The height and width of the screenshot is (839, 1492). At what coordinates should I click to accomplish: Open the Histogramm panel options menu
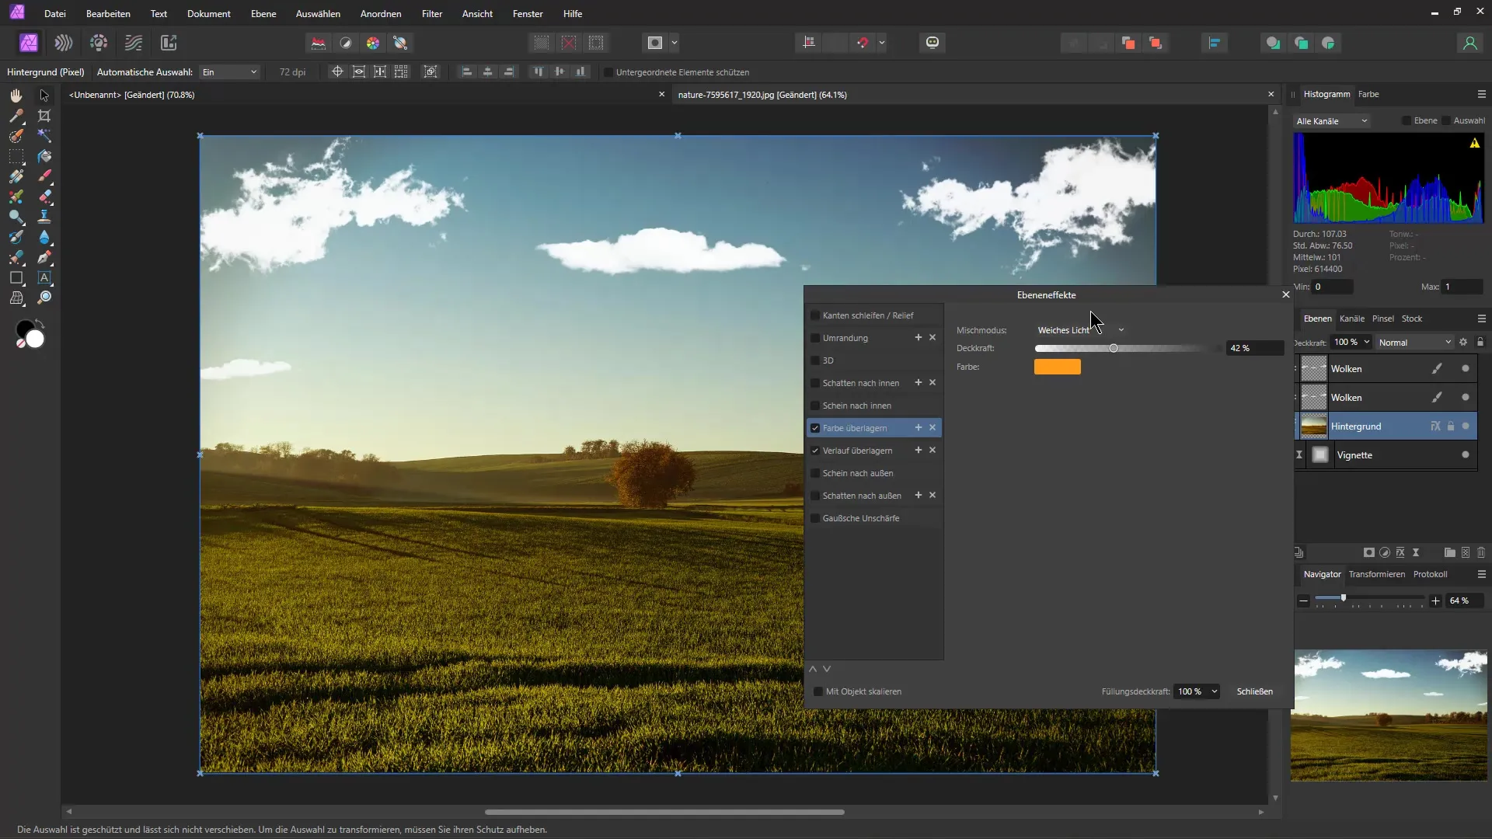[1481, 94]
